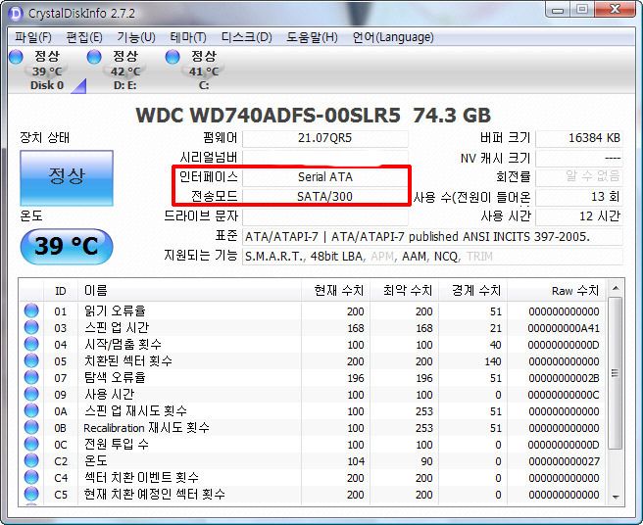This screenshot has width=643, height=525.
Task: Click the ID column header
Action: (x=61, y=291)
